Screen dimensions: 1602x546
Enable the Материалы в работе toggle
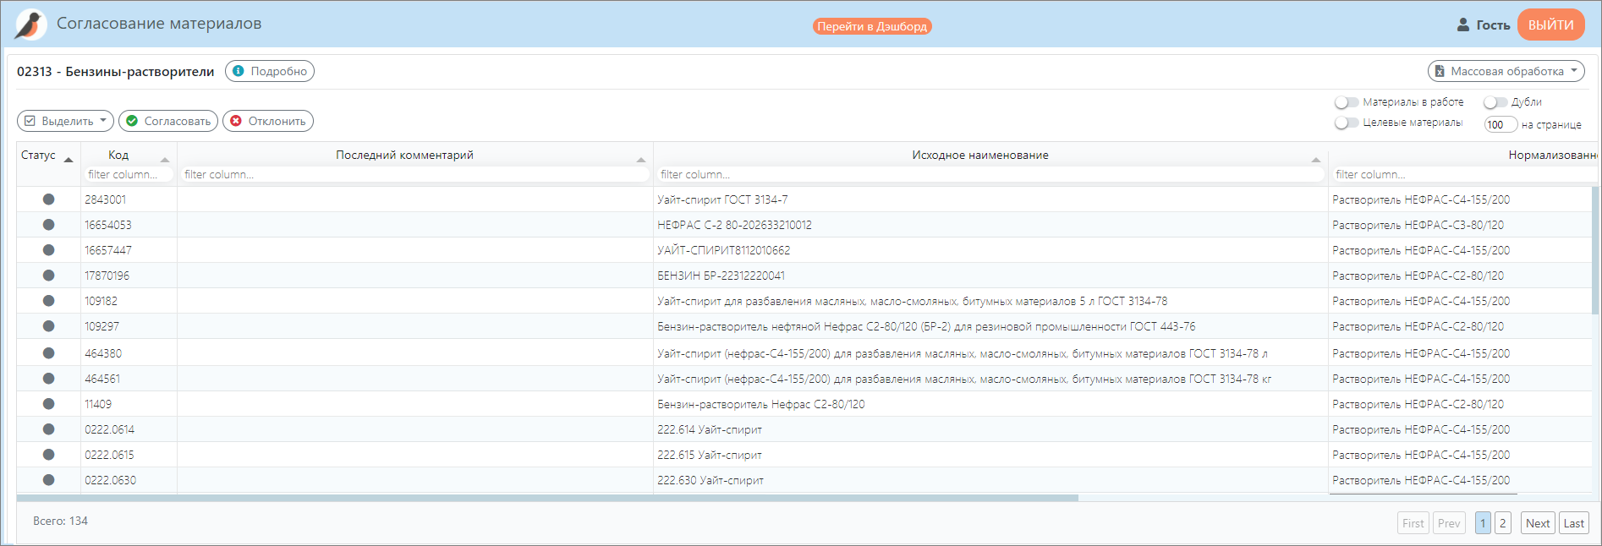pos(1346,102)
